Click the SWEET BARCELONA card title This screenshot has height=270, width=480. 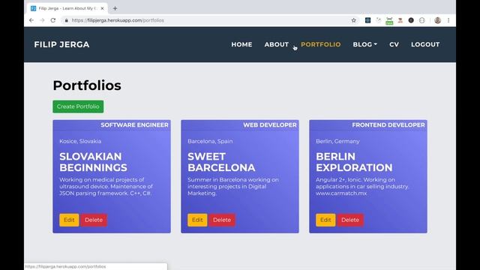221,162
